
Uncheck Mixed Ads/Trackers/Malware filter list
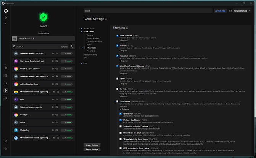point(117,66)
